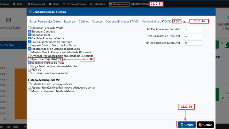Click the N° Decimales en Cantidad field
Screen dimensions: 229x129
[x=193, y=29]
